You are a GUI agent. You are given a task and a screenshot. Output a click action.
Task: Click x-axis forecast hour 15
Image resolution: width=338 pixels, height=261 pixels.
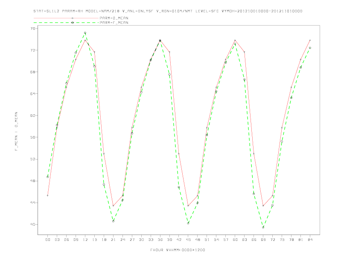[x=94, y=240]
